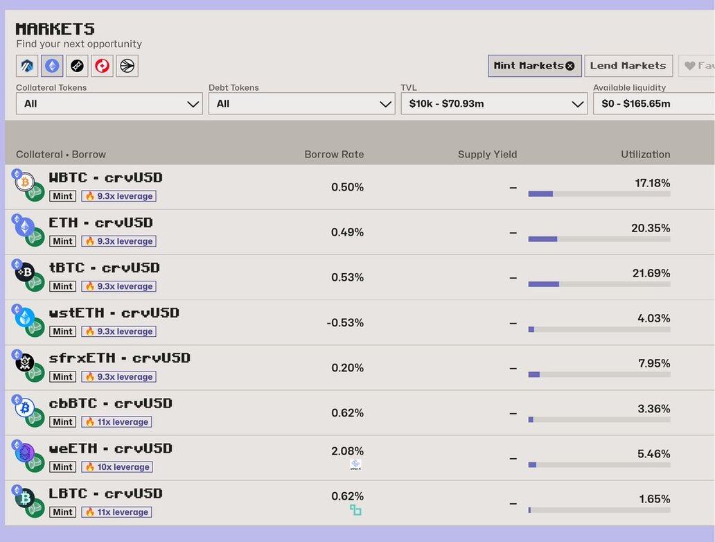Open the sfrxETH - crvUSD market
This screenshot has width=715, height=542.
click(x=119, y=358)
